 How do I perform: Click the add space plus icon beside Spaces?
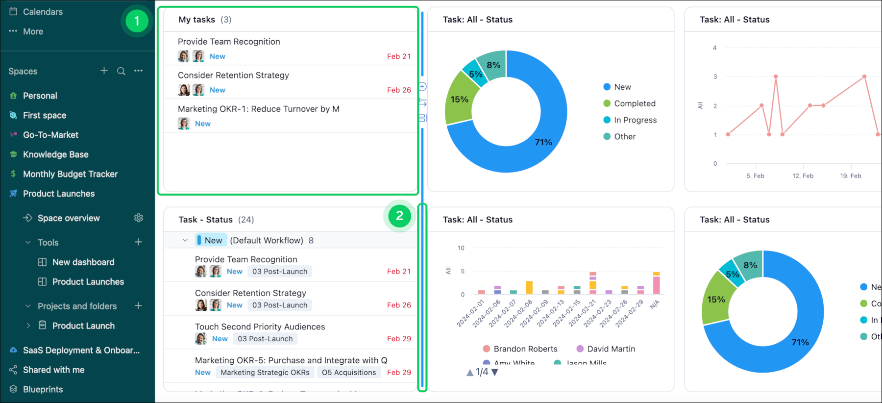coord(104,71)
